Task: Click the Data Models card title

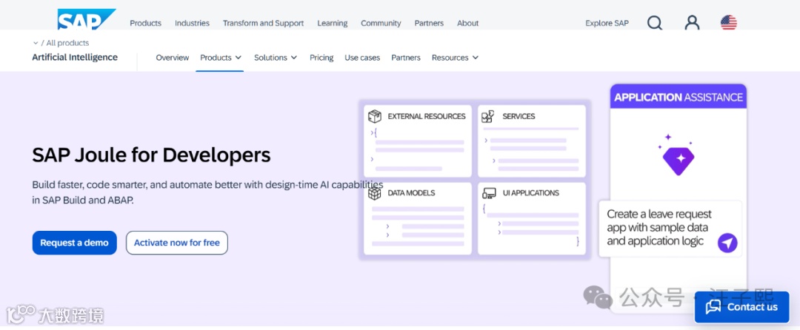Action: (x=411, y=193)
